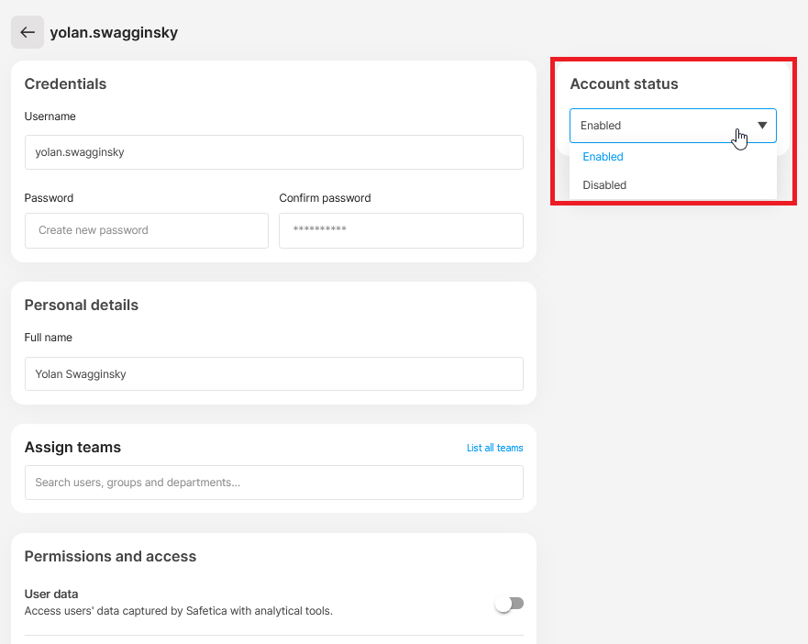Open the List all teams link
Screen dimensions: 808x644
tap(494, 448)
